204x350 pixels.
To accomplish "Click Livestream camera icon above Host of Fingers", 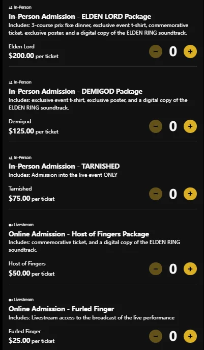I will coord(11,225).
